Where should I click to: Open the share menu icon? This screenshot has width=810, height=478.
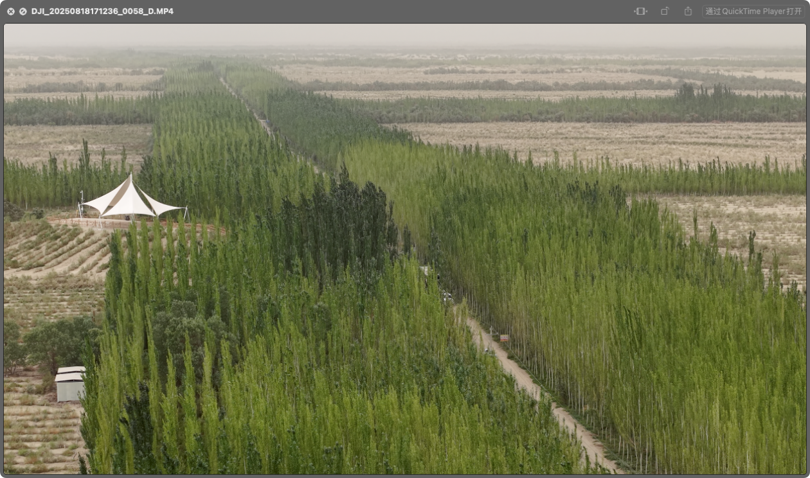pos(688,12)
